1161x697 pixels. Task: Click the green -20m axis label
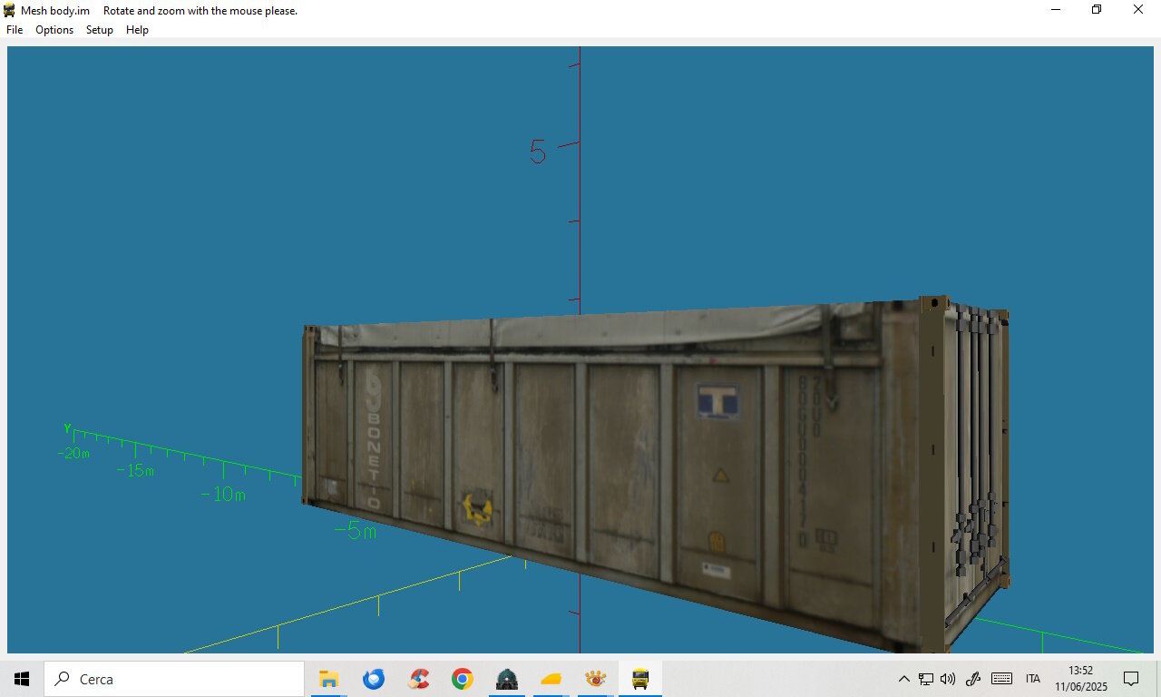73,454
